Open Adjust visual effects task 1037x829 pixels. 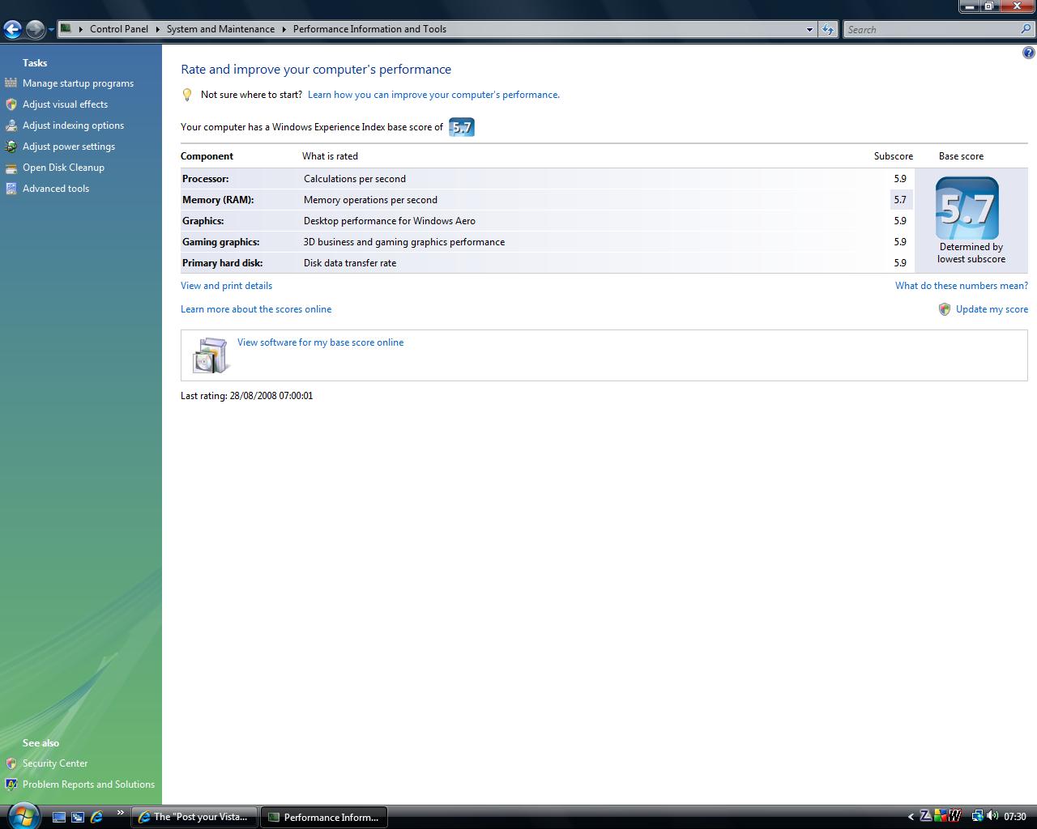coord(65,104)
